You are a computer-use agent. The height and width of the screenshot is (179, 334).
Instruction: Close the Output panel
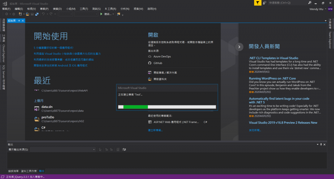click(x=325, y=144)
